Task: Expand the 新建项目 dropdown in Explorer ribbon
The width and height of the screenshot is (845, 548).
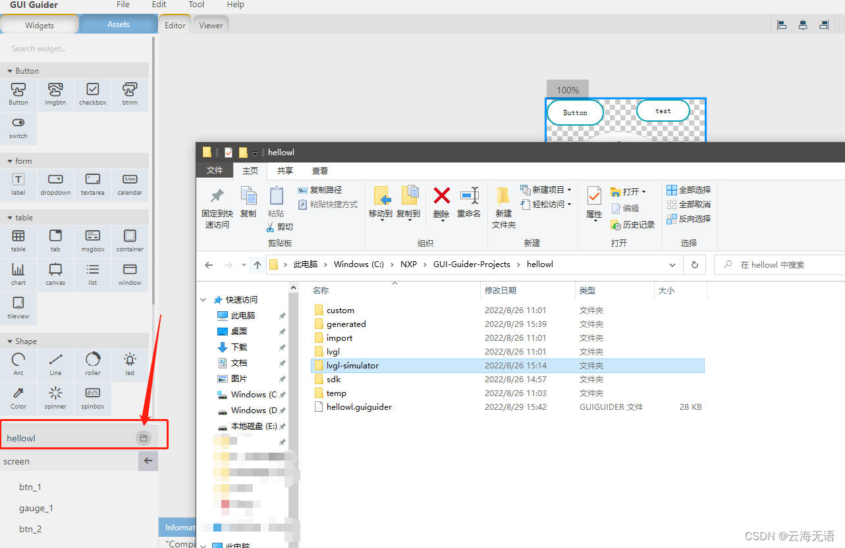Action: point(570,189)
